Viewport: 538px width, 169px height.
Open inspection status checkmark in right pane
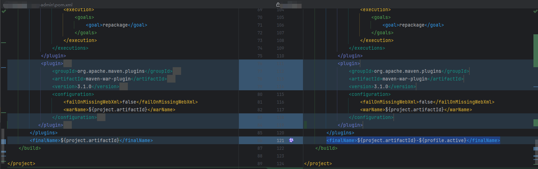[535, 11]
